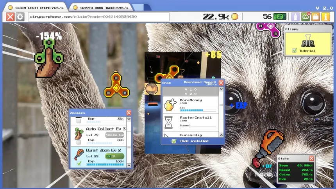The width and height of the screenshot is (336, 189).
Task: Click Burst Zoom 100% Exp bar
Action: pos(105,164)
